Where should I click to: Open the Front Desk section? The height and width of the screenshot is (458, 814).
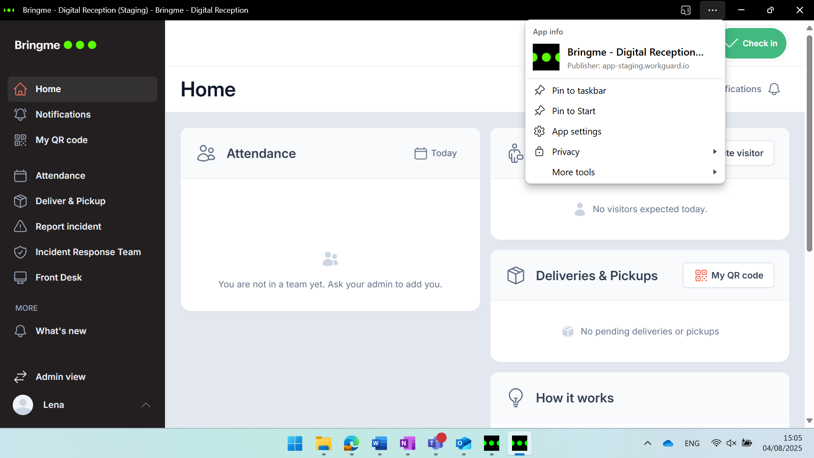click(x=59, y=278)
